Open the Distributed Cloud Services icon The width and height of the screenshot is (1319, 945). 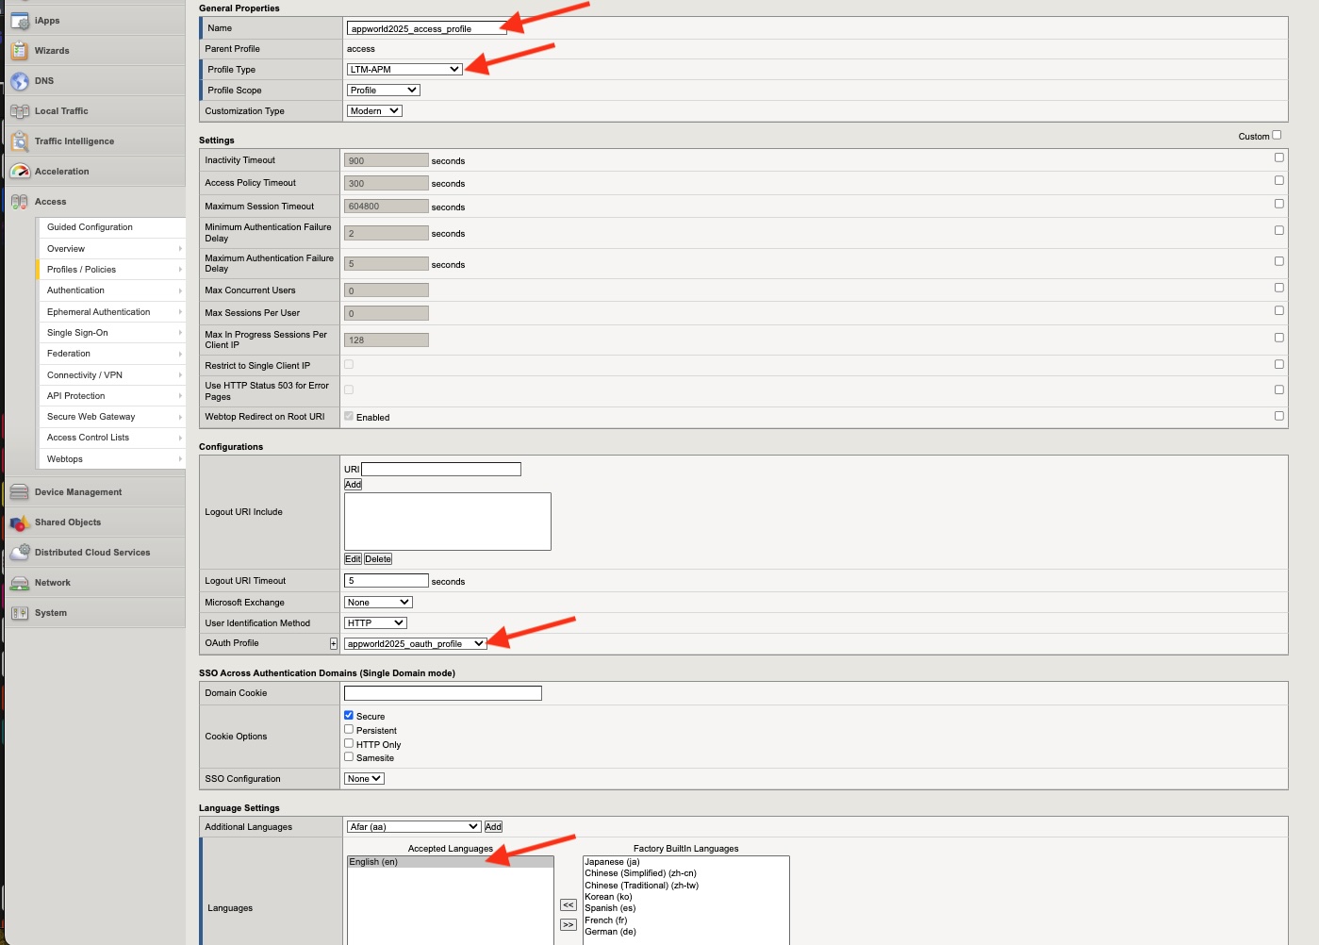(x=20, y=553)
